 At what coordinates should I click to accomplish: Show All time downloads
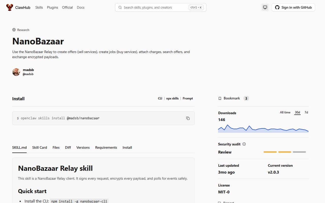[x=285, y=112]
